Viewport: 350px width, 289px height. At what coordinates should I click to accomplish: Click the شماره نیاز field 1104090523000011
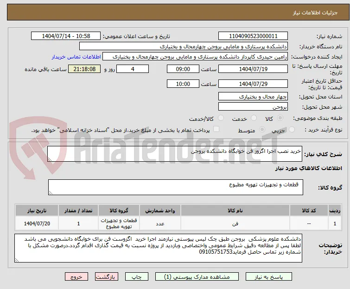(x=253, y=36)
